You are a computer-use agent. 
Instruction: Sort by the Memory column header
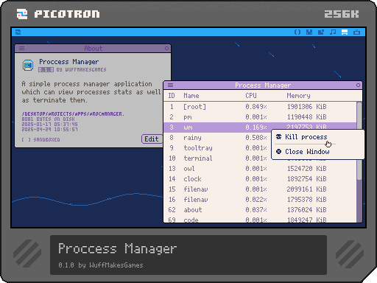point(298,96)
